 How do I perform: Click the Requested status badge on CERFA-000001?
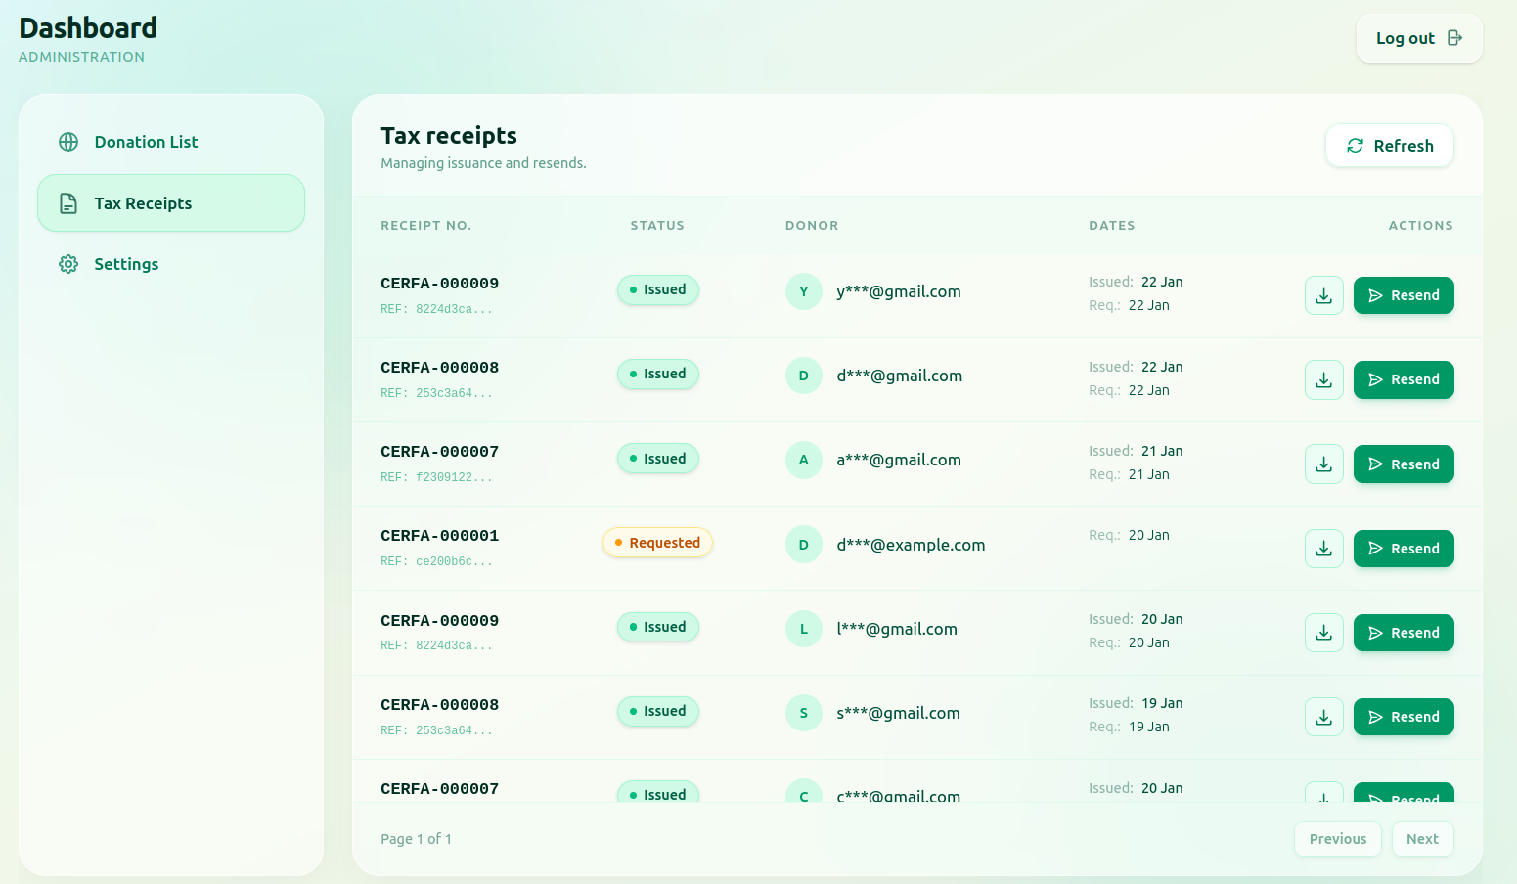coord(657,542)
